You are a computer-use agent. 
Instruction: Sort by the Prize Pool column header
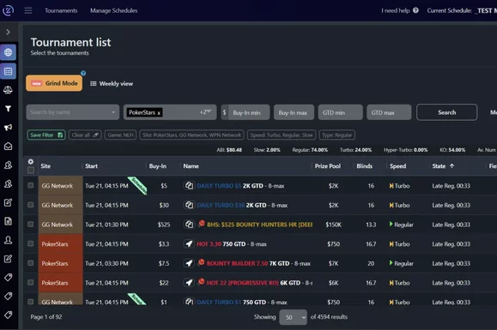[x=328, y=166]
